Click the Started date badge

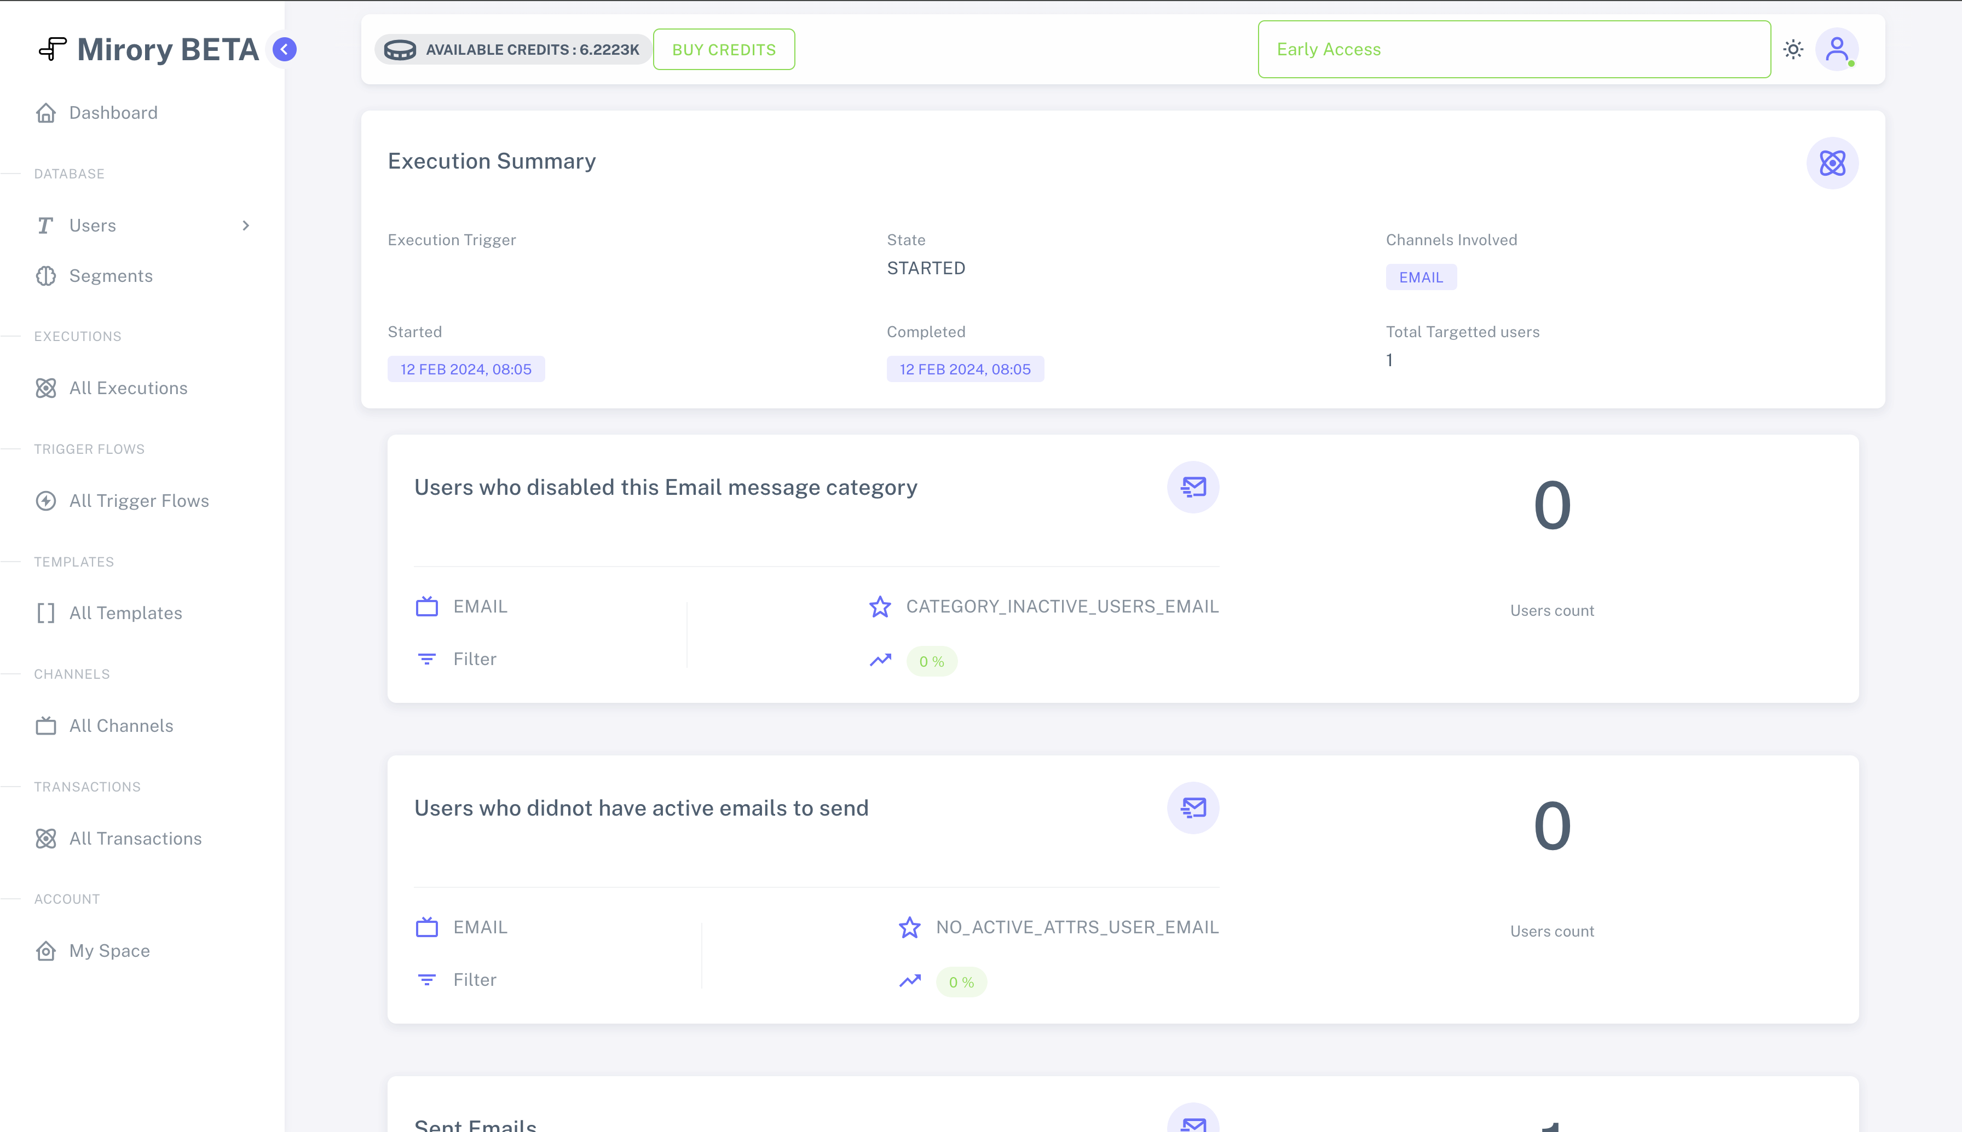coord(466,369)
